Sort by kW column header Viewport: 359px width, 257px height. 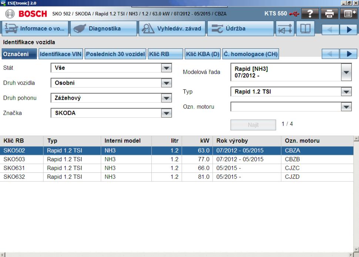pos(197,141)
